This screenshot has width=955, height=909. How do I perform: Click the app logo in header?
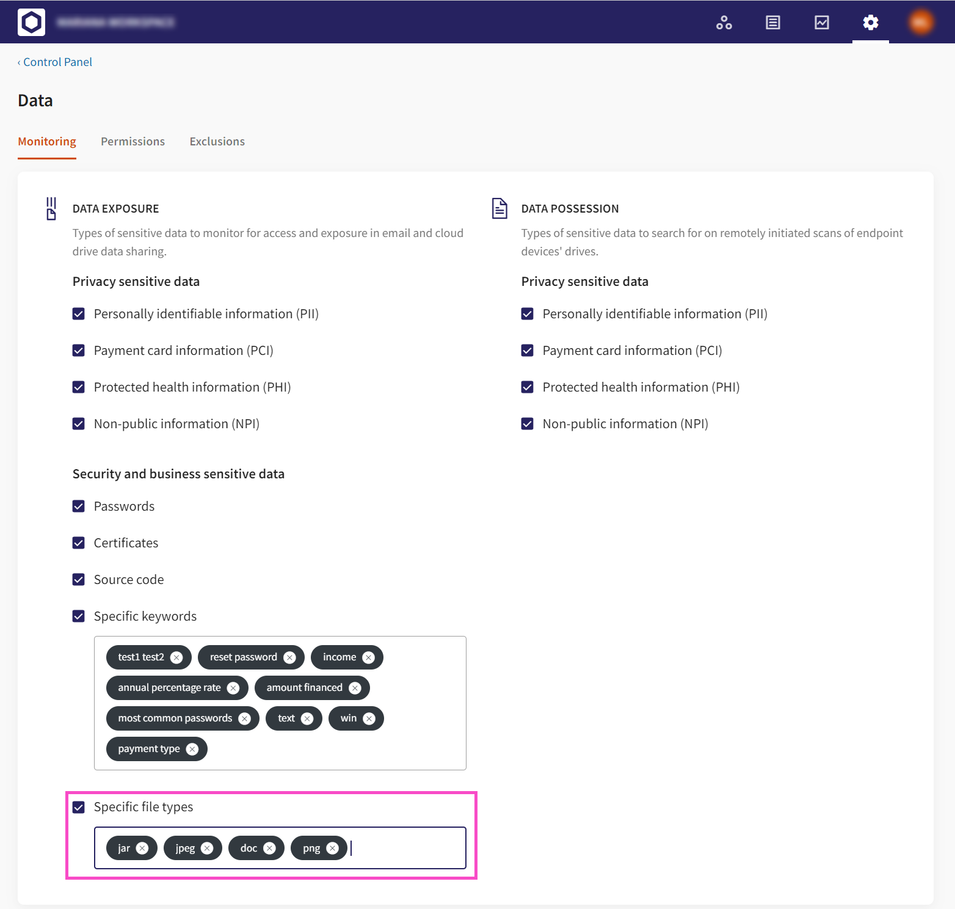31,23
